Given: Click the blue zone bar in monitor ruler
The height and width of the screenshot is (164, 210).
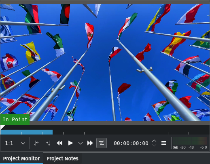Looking at the screenshot, I should point(27,132).
